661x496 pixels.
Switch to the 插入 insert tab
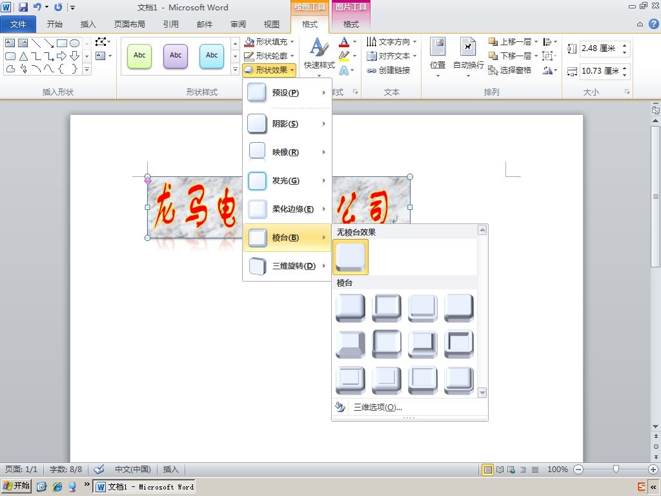(88, 24)
